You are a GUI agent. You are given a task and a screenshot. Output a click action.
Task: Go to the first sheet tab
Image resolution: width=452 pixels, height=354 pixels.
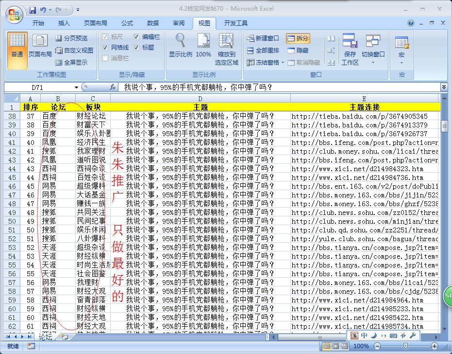click(8, 336)
